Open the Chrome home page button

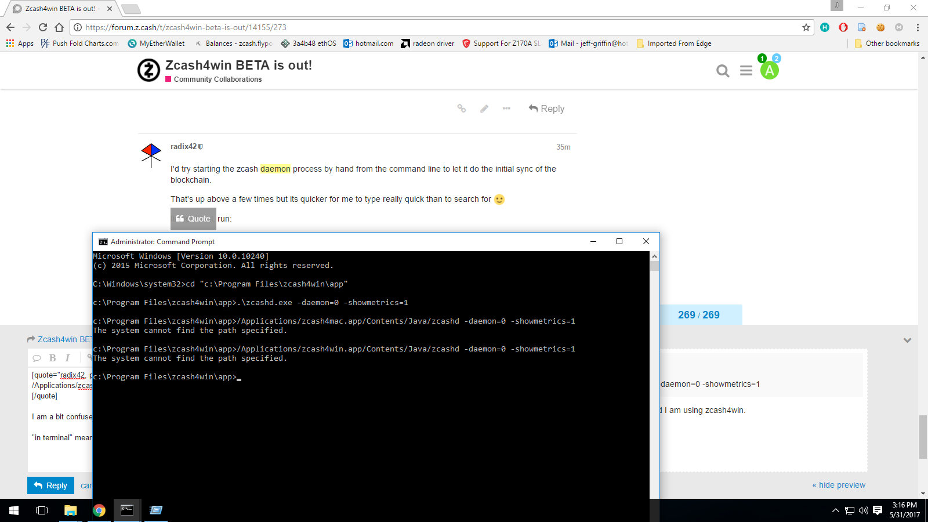pyautogui.click(x=59, y=27)
